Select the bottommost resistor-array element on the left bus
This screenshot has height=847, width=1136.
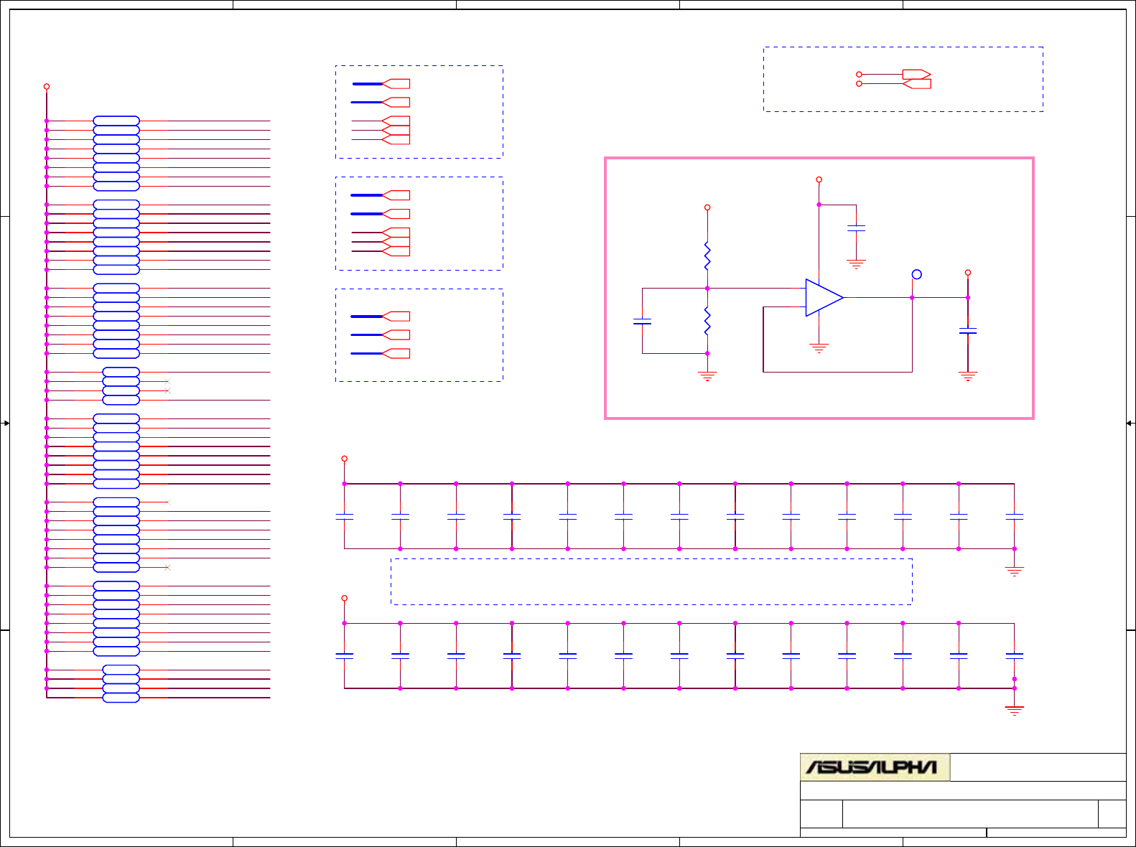pos(121,698)
